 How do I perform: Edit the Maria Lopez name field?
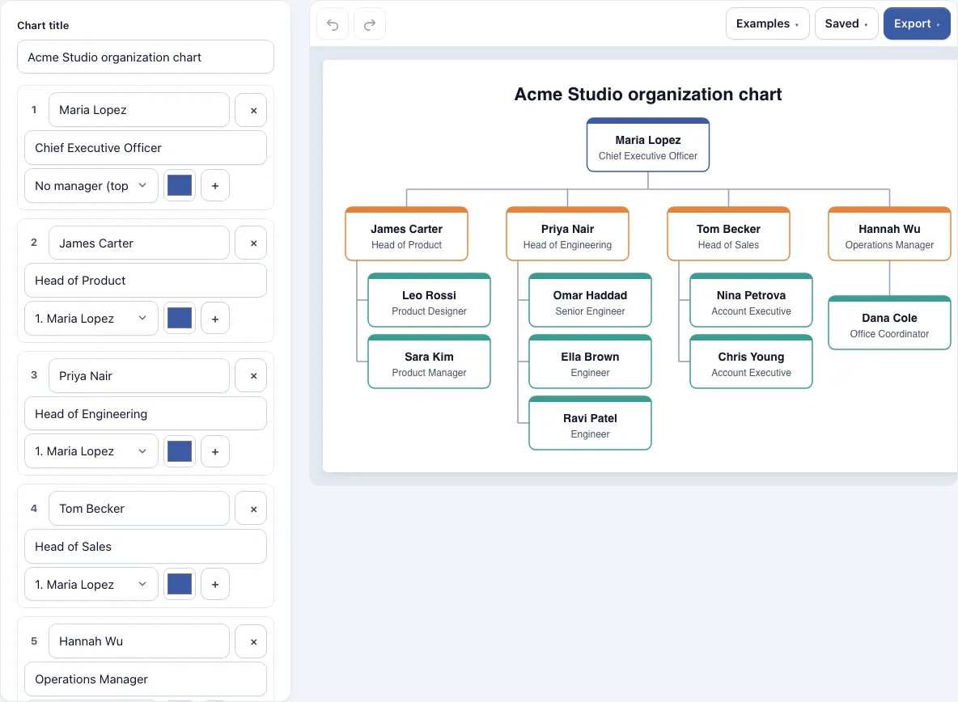click(138, 110)
